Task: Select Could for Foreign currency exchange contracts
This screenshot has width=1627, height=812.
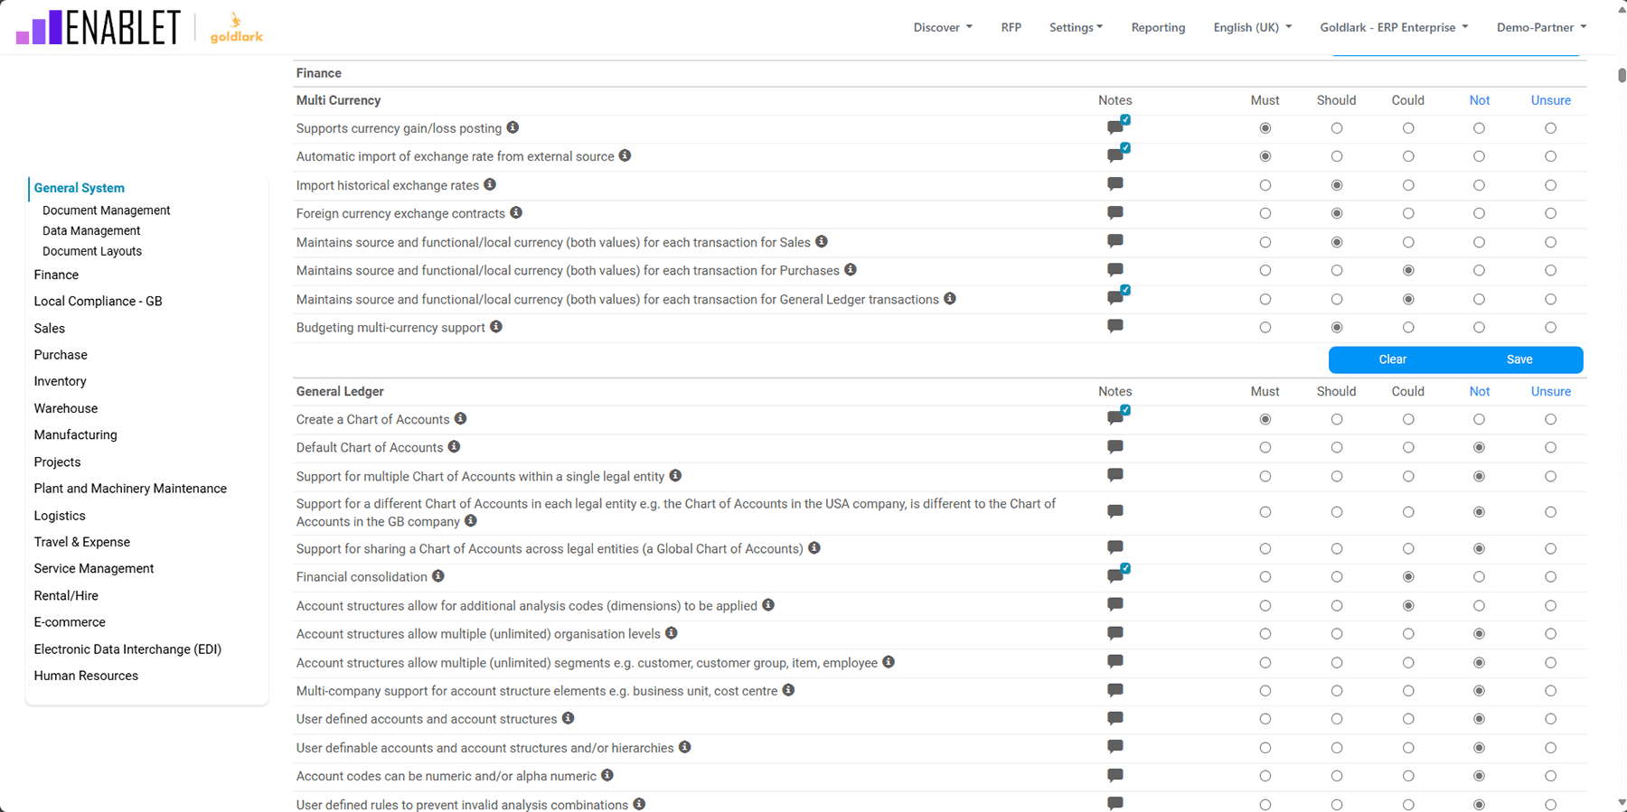Action: click(x=1407, y=214)
